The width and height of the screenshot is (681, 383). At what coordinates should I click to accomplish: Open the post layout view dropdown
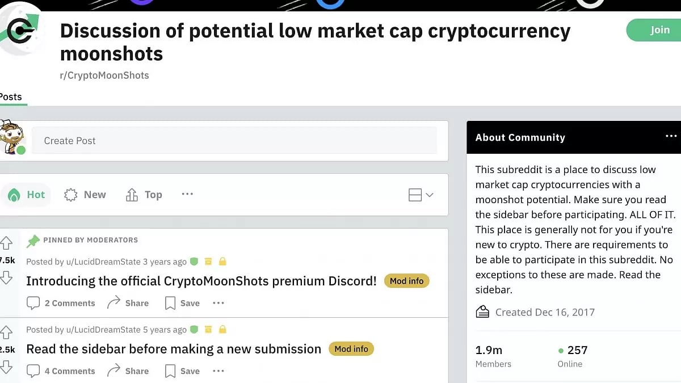[x=419, y=195]
